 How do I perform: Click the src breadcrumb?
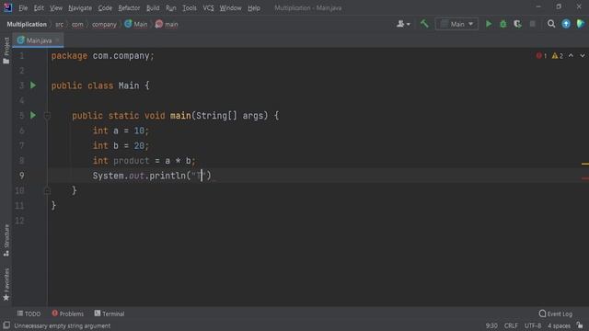point(59,25)
